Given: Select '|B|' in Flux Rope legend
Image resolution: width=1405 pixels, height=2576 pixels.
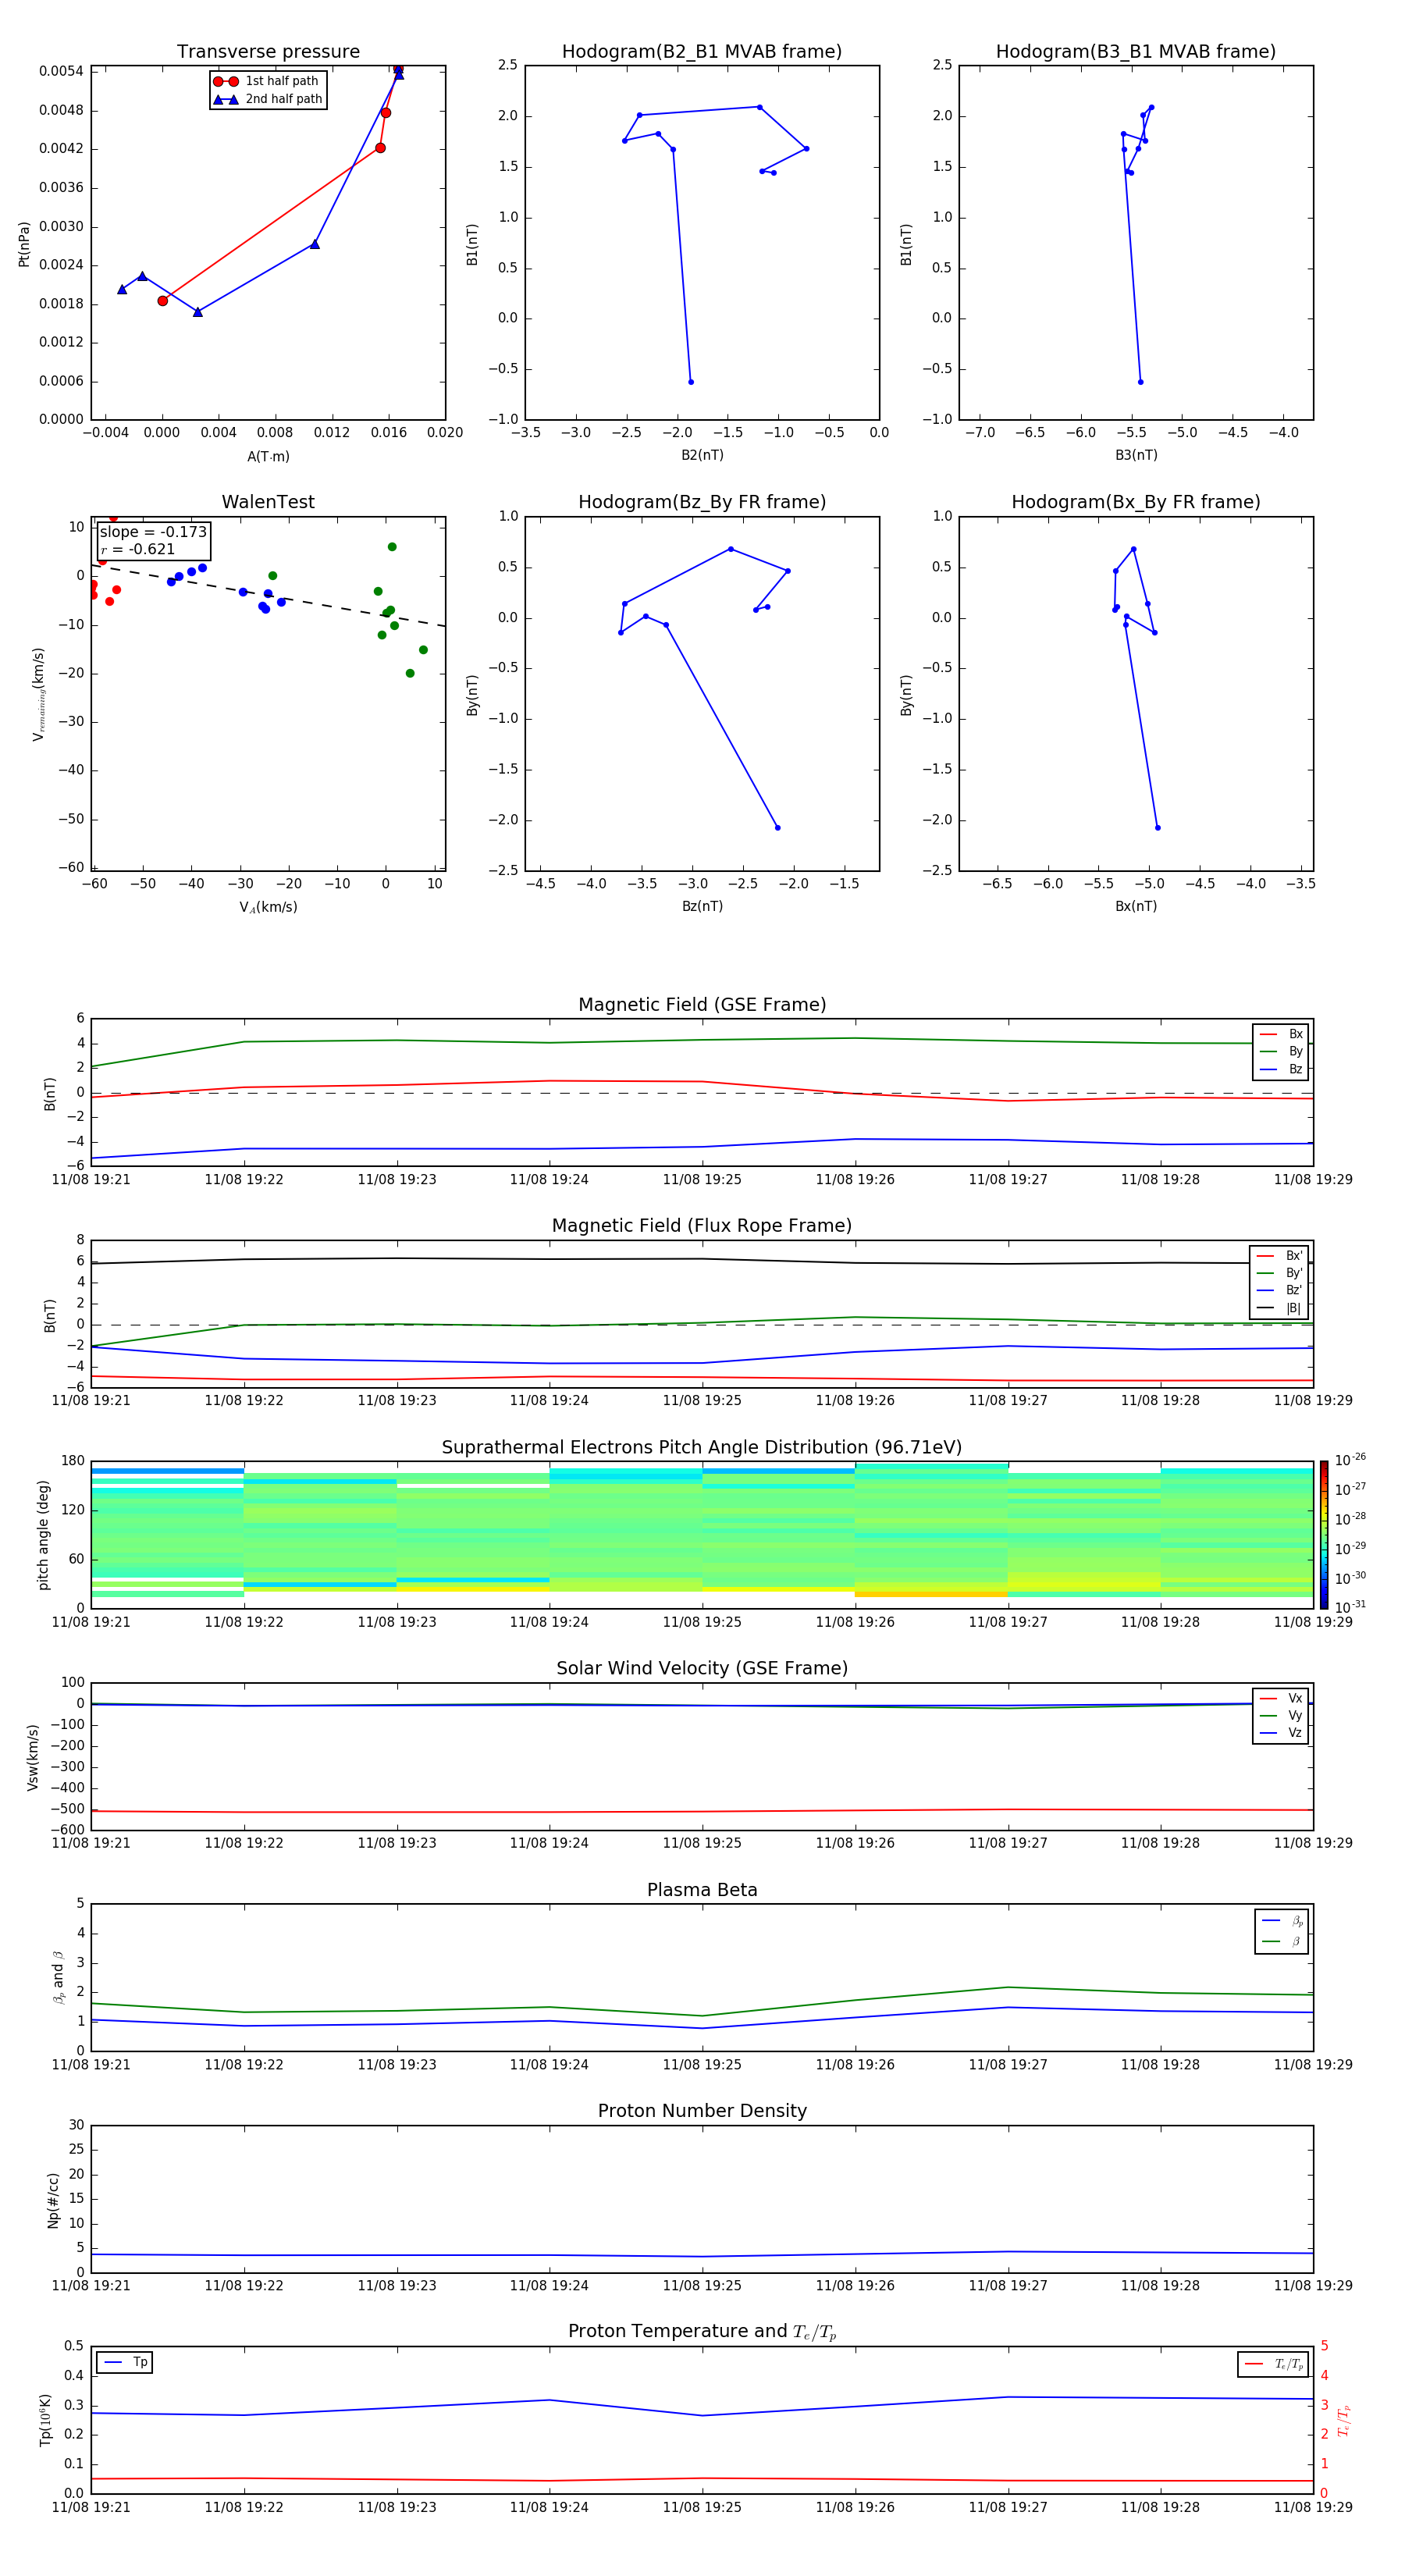Looking at the screenshot, I should point(1280,1308).
